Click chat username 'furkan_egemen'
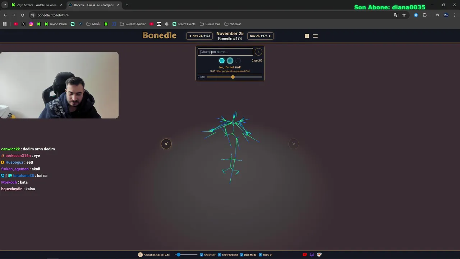This screenshot has height=259, width=460. point(15,169)
